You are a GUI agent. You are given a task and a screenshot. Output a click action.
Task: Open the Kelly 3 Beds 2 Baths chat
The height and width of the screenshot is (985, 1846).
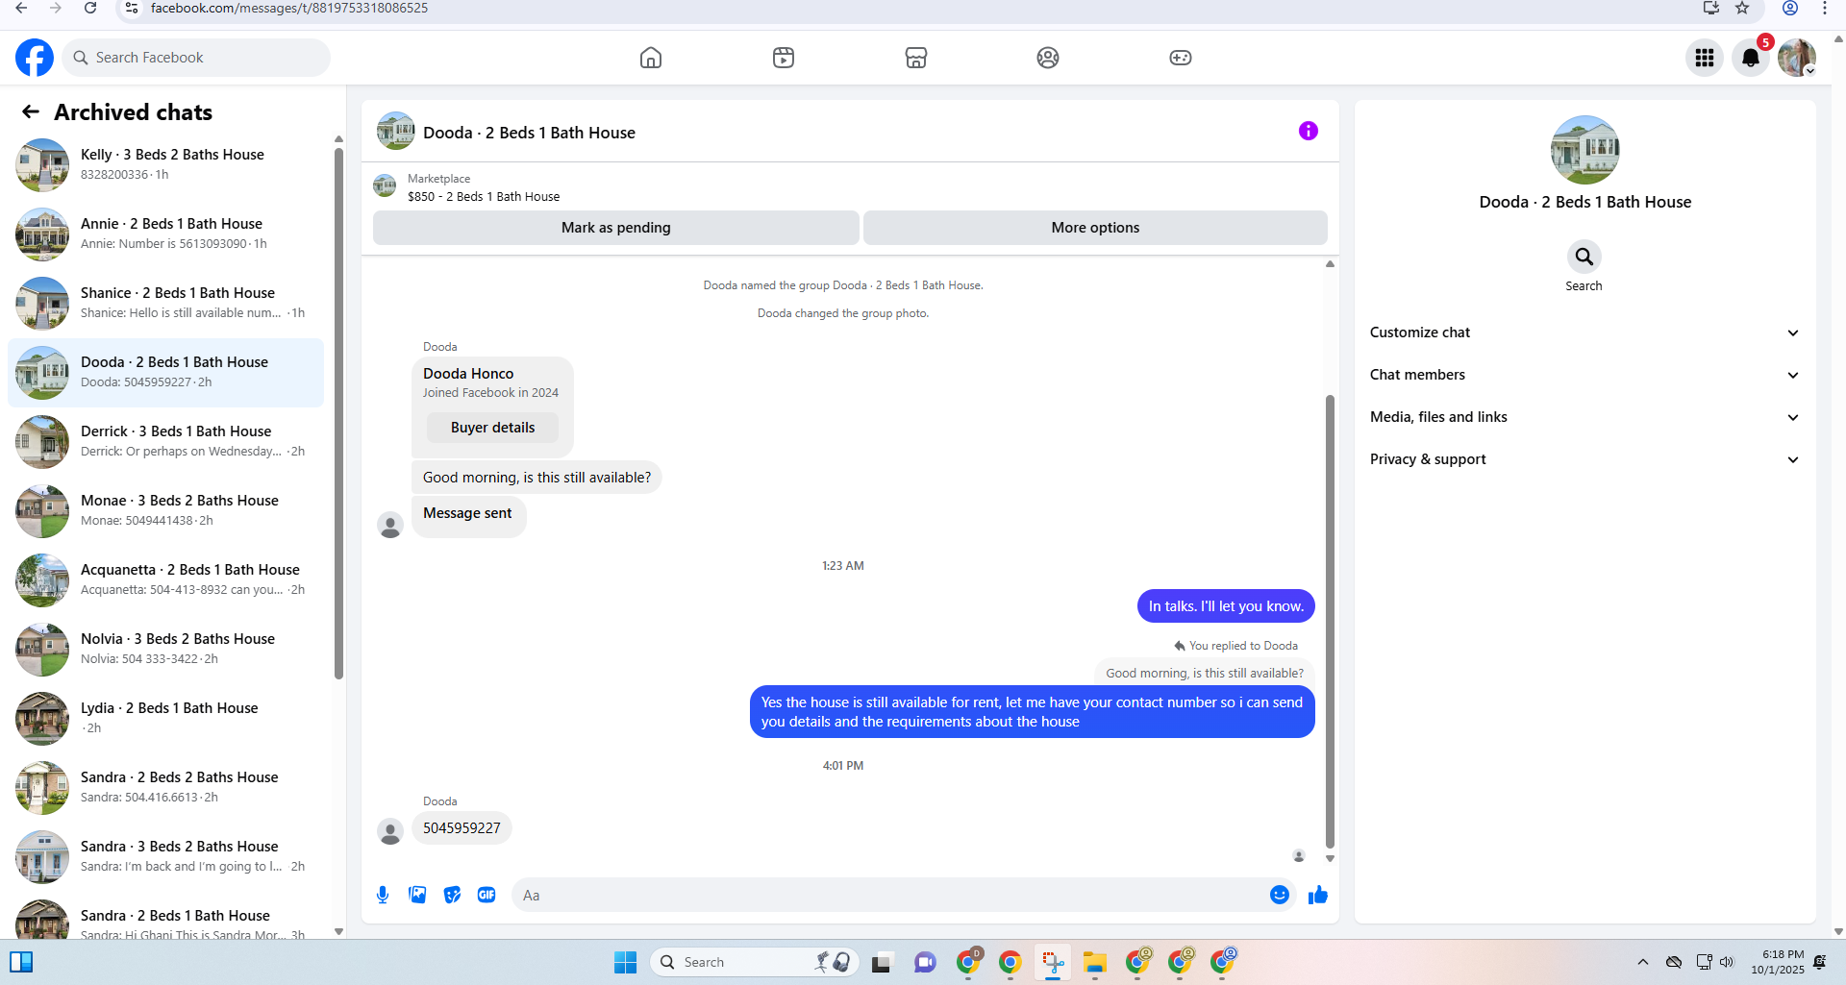point(165,164)
